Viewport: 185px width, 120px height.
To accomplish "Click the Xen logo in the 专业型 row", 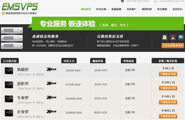I will click(x=51, y=97).
